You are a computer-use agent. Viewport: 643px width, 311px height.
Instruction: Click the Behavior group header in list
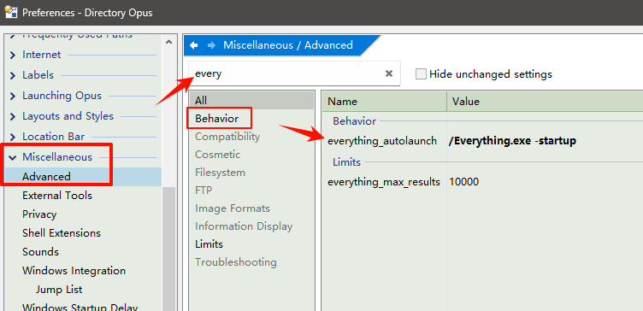coord(354,121)
